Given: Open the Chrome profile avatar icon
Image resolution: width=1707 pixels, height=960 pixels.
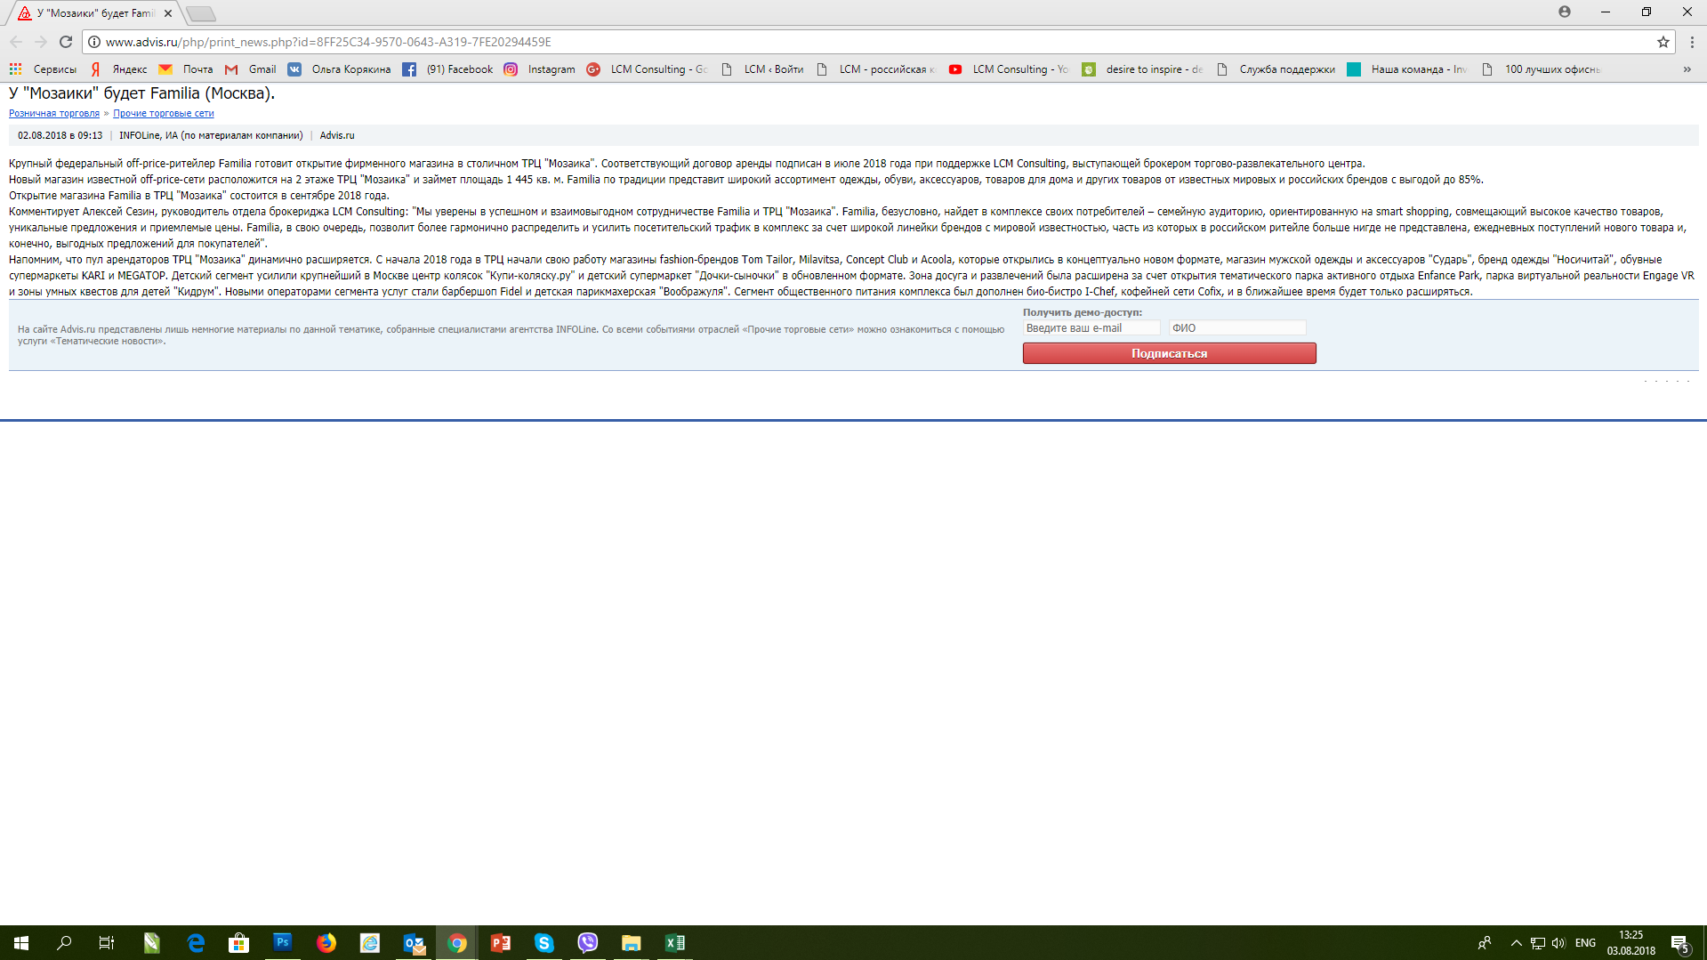Looking at the screenshot, I should click(x=1565, y=12).
